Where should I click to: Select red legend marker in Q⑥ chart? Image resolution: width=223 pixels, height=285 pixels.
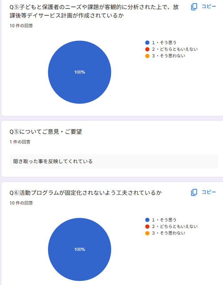click(147, 226)
